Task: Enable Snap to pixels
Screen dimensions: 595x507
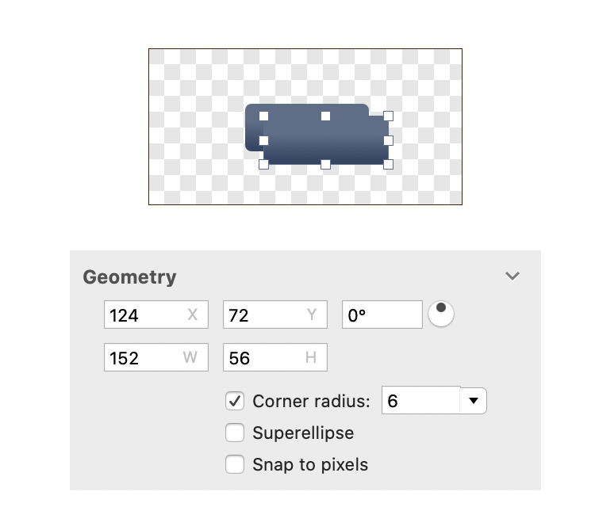Action: click(x=235, y=464)
